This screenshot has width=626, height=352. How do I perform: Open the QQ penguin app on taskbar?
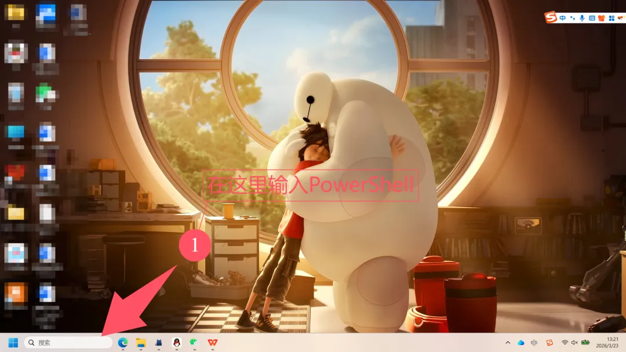click(x=176, y=342)
